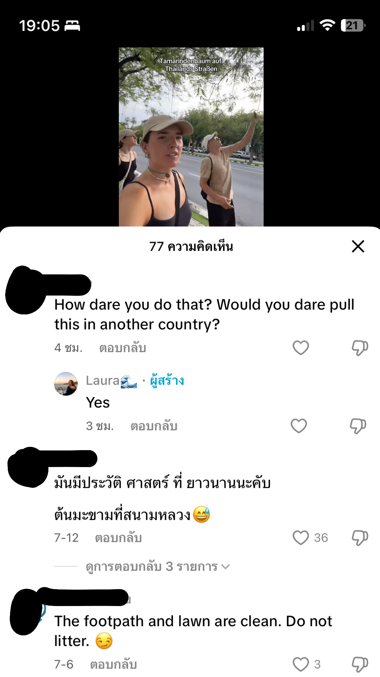Like Laura's "Yes" reply
The height and width of the screenshot is (677, 380).
299,426
